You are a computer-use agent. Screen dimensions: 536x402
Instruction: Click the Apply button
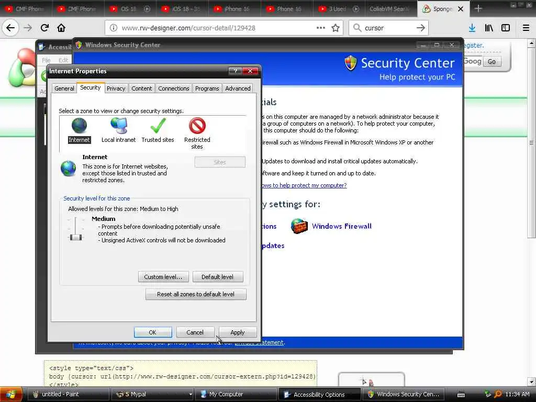click(238, 332)
